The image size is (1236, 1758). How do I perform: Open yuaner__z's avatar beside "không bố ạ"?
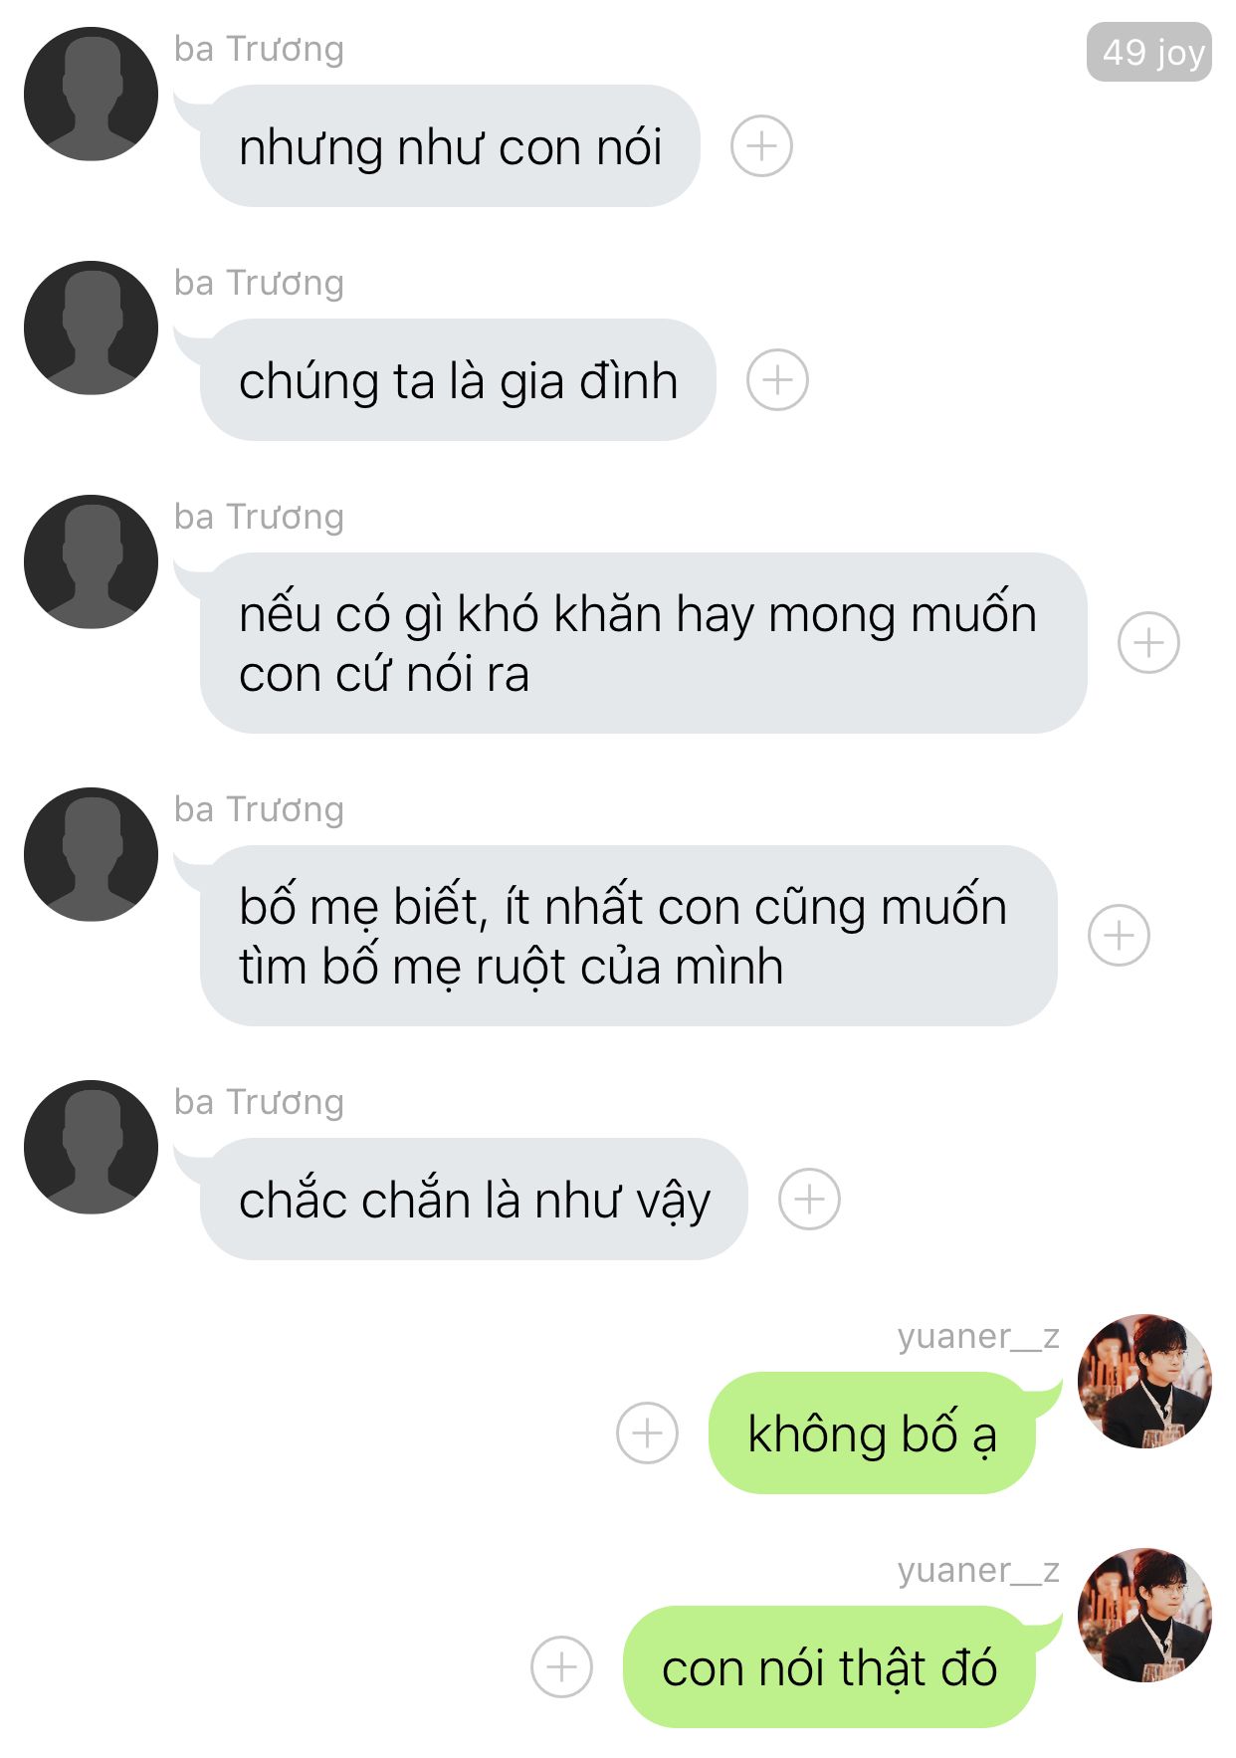[x=1144, y=1381]
